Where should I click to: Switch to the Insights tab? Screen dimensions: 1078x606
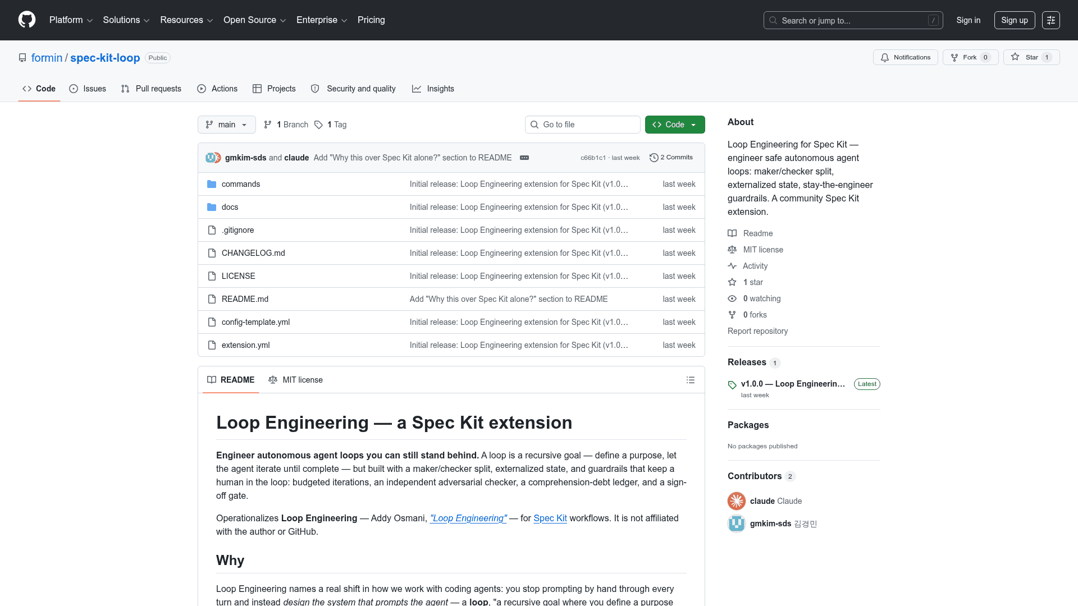[433, 89]
